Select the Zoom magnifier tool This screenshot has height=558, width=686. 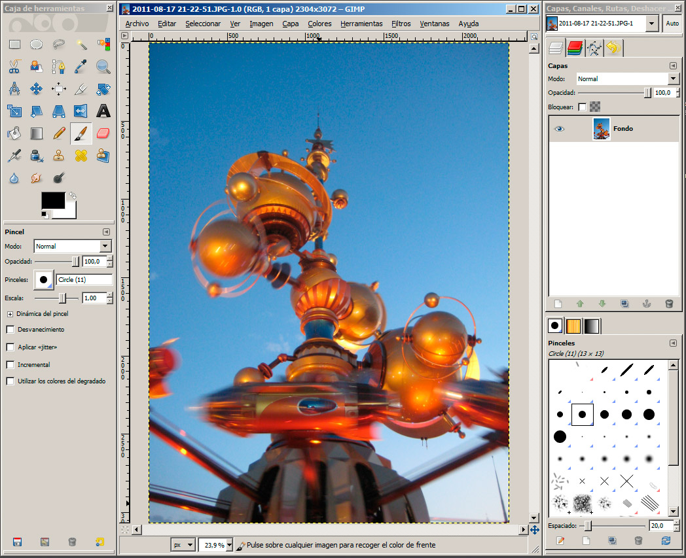[x=103, y=67]
